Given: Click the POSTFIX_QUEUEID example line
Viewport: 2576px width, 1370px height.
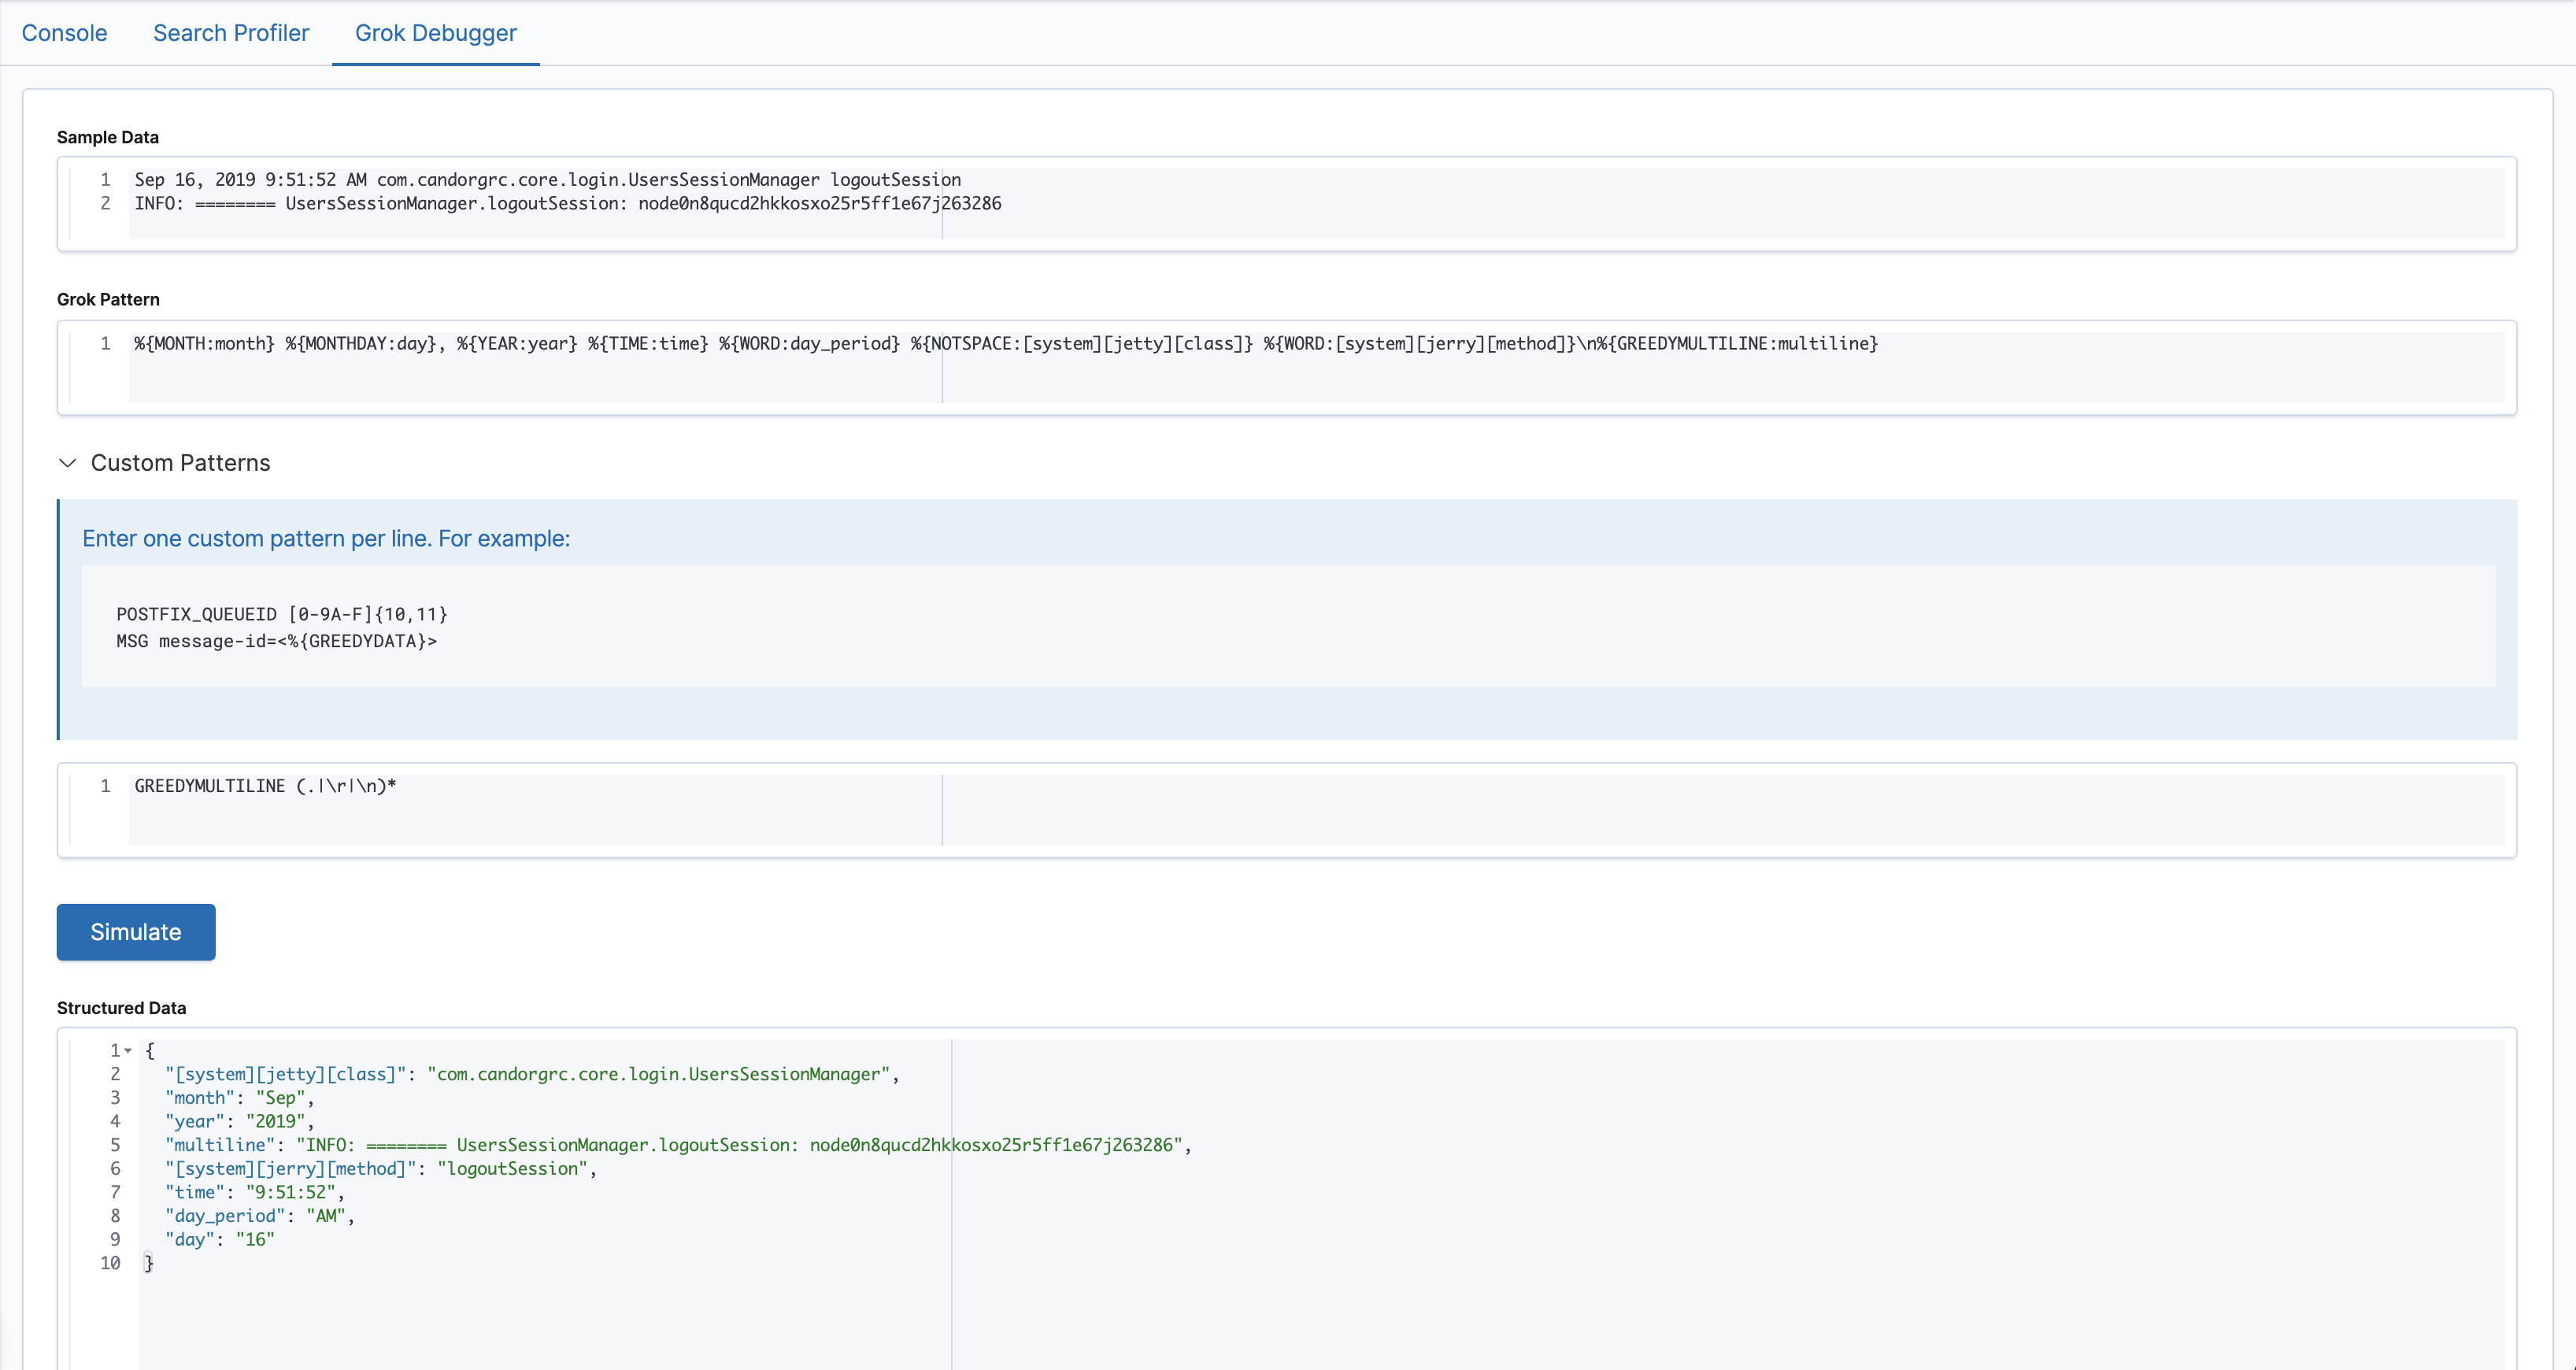Looking at the screenshot, I should [281, 614].
